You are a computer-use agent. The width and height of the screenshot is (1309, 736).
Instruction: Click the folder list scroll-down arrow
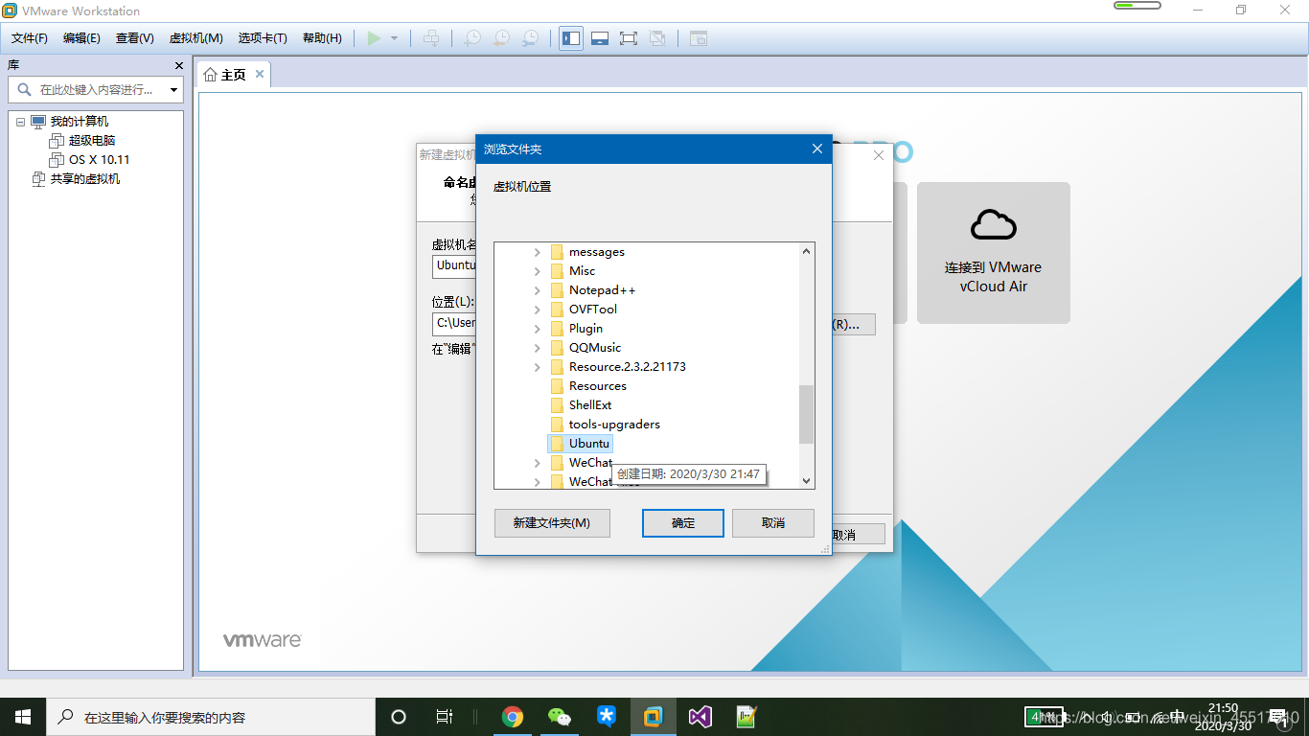pos(806,481)
